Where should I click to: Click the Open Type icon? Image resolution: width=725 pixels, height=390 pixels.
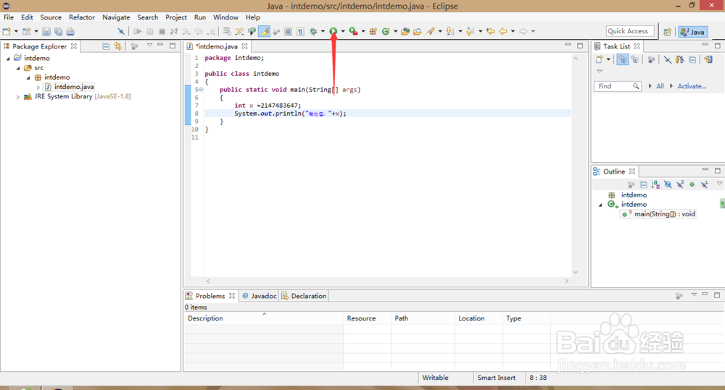pos(405,31)
